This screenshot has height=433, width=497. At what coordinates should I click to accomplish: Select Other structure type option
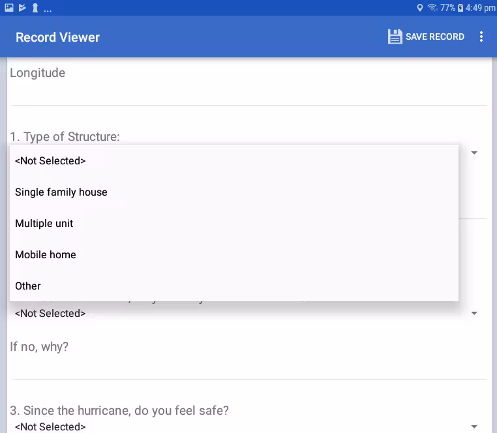point(234,286)
